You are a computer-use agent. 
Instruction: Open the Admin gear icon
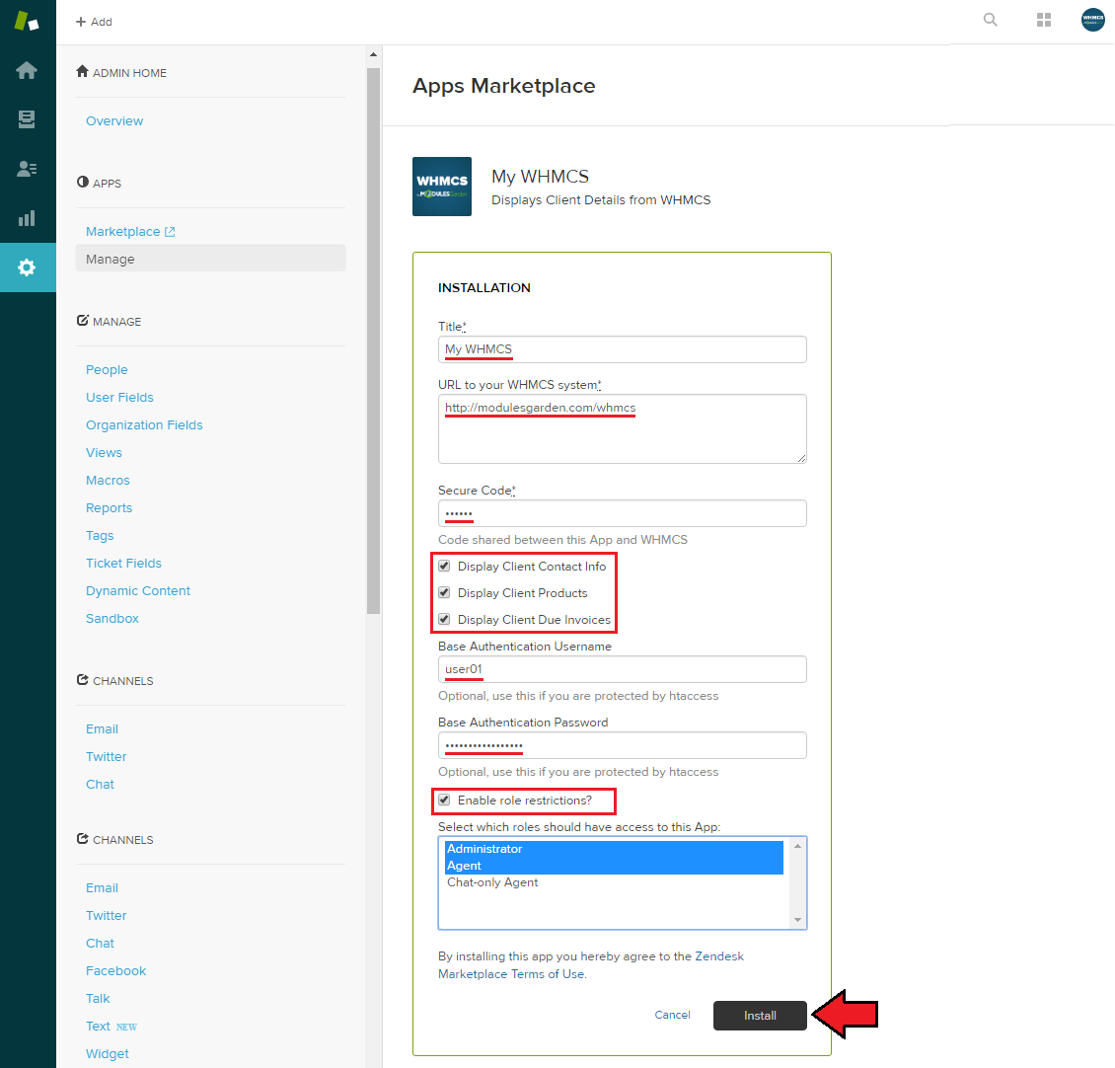coord(27,267)
